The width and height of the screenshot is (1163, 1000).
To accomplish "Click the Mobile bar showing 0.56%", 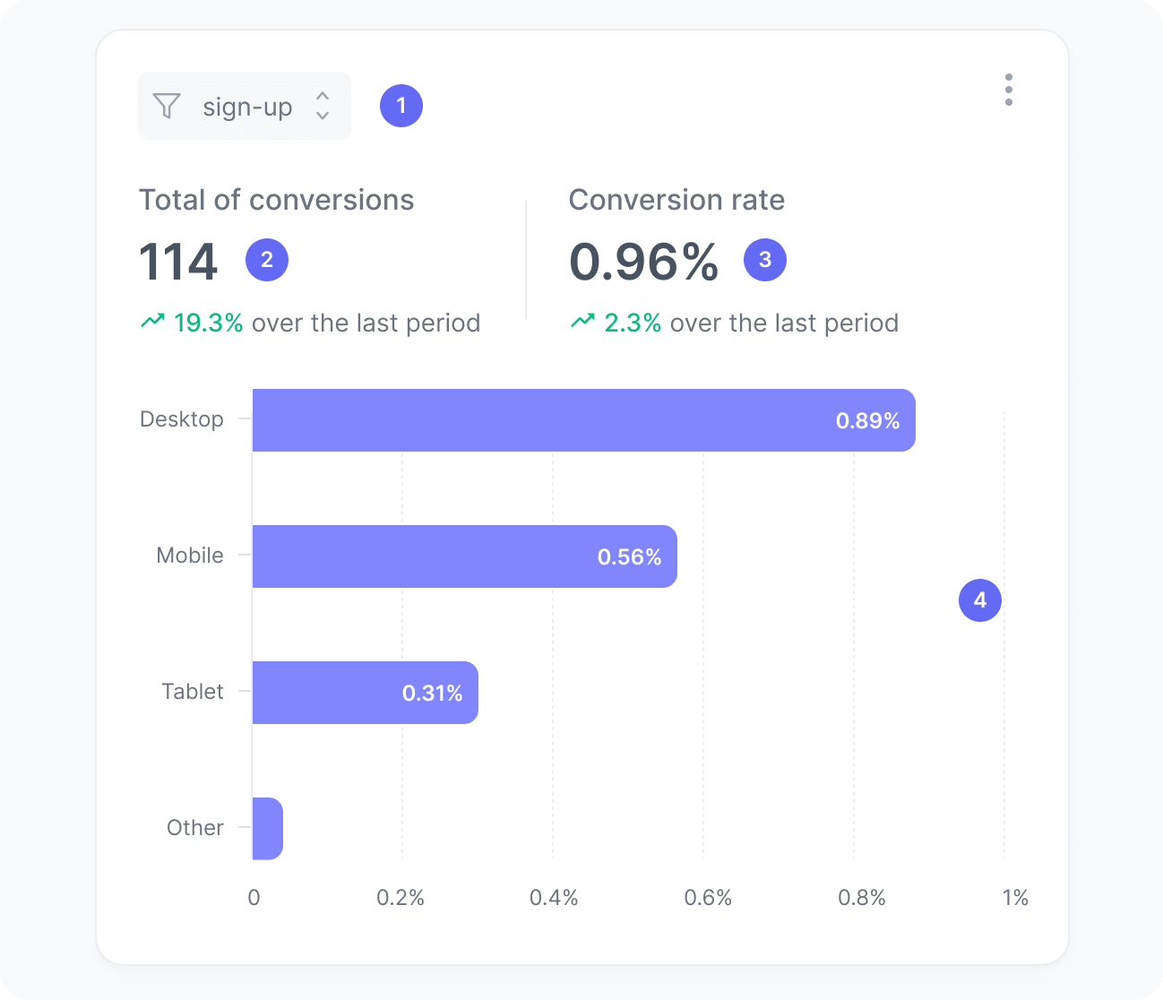I will coord(463,556).
